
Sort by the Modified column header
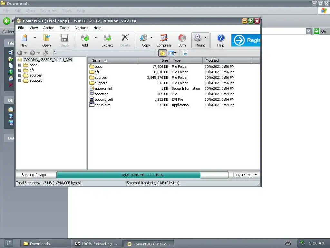227,60
